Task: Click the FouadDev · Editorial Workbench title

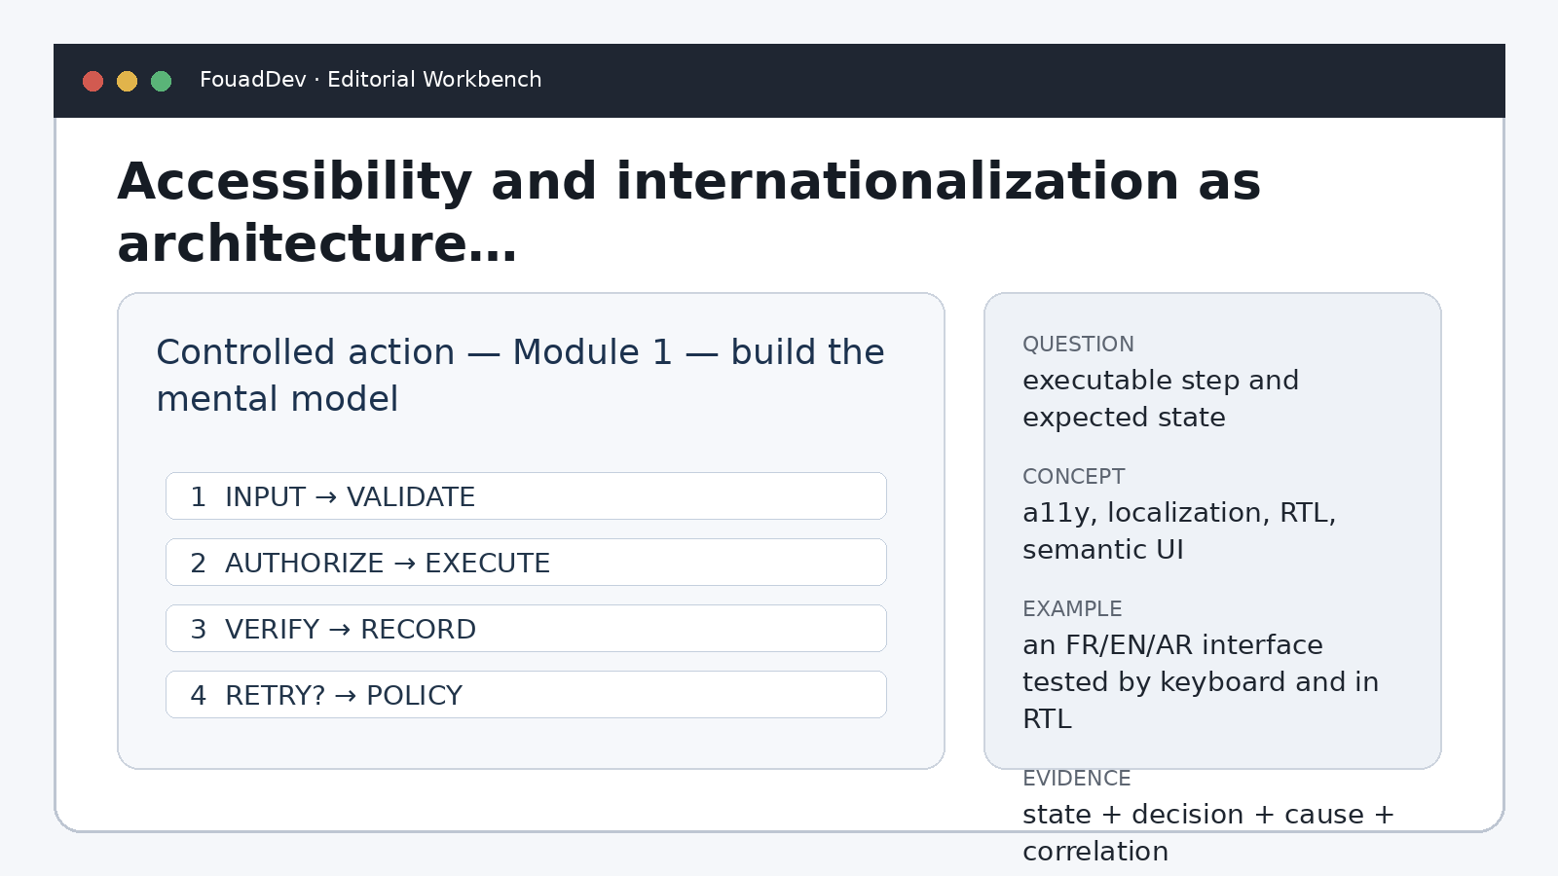Action: [370, 80]
